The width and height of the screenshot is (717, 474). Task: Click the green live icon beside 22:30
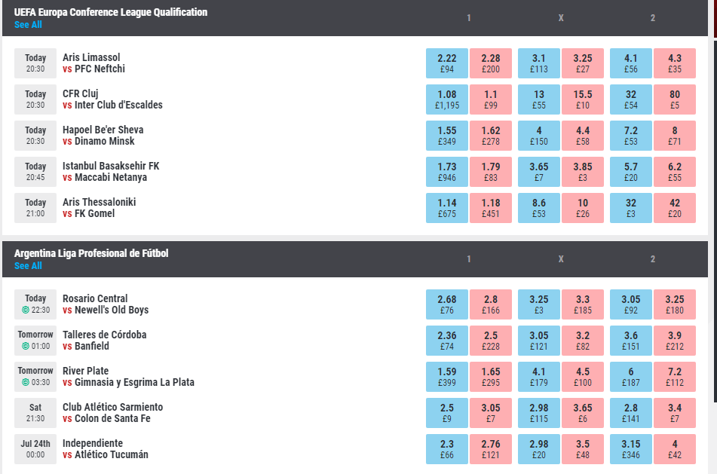tap(25, 310)
